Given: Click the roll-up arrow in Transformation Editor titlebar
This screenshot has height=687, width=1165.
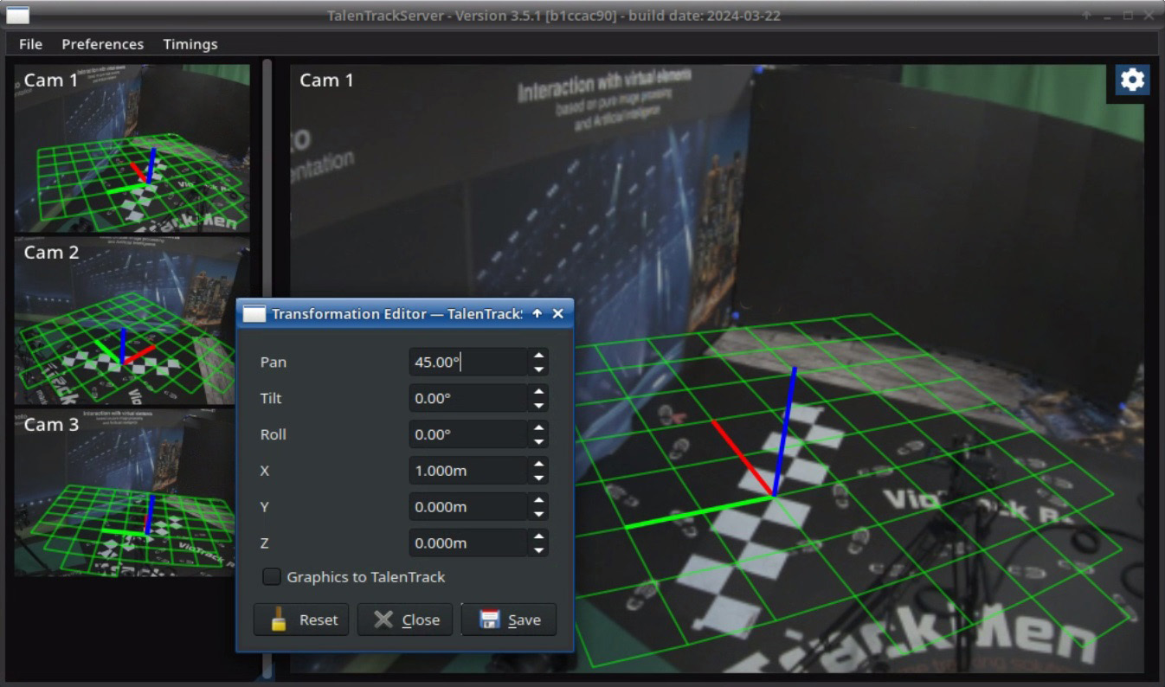Looking at the screenshot, I should [x=537, y=314].
